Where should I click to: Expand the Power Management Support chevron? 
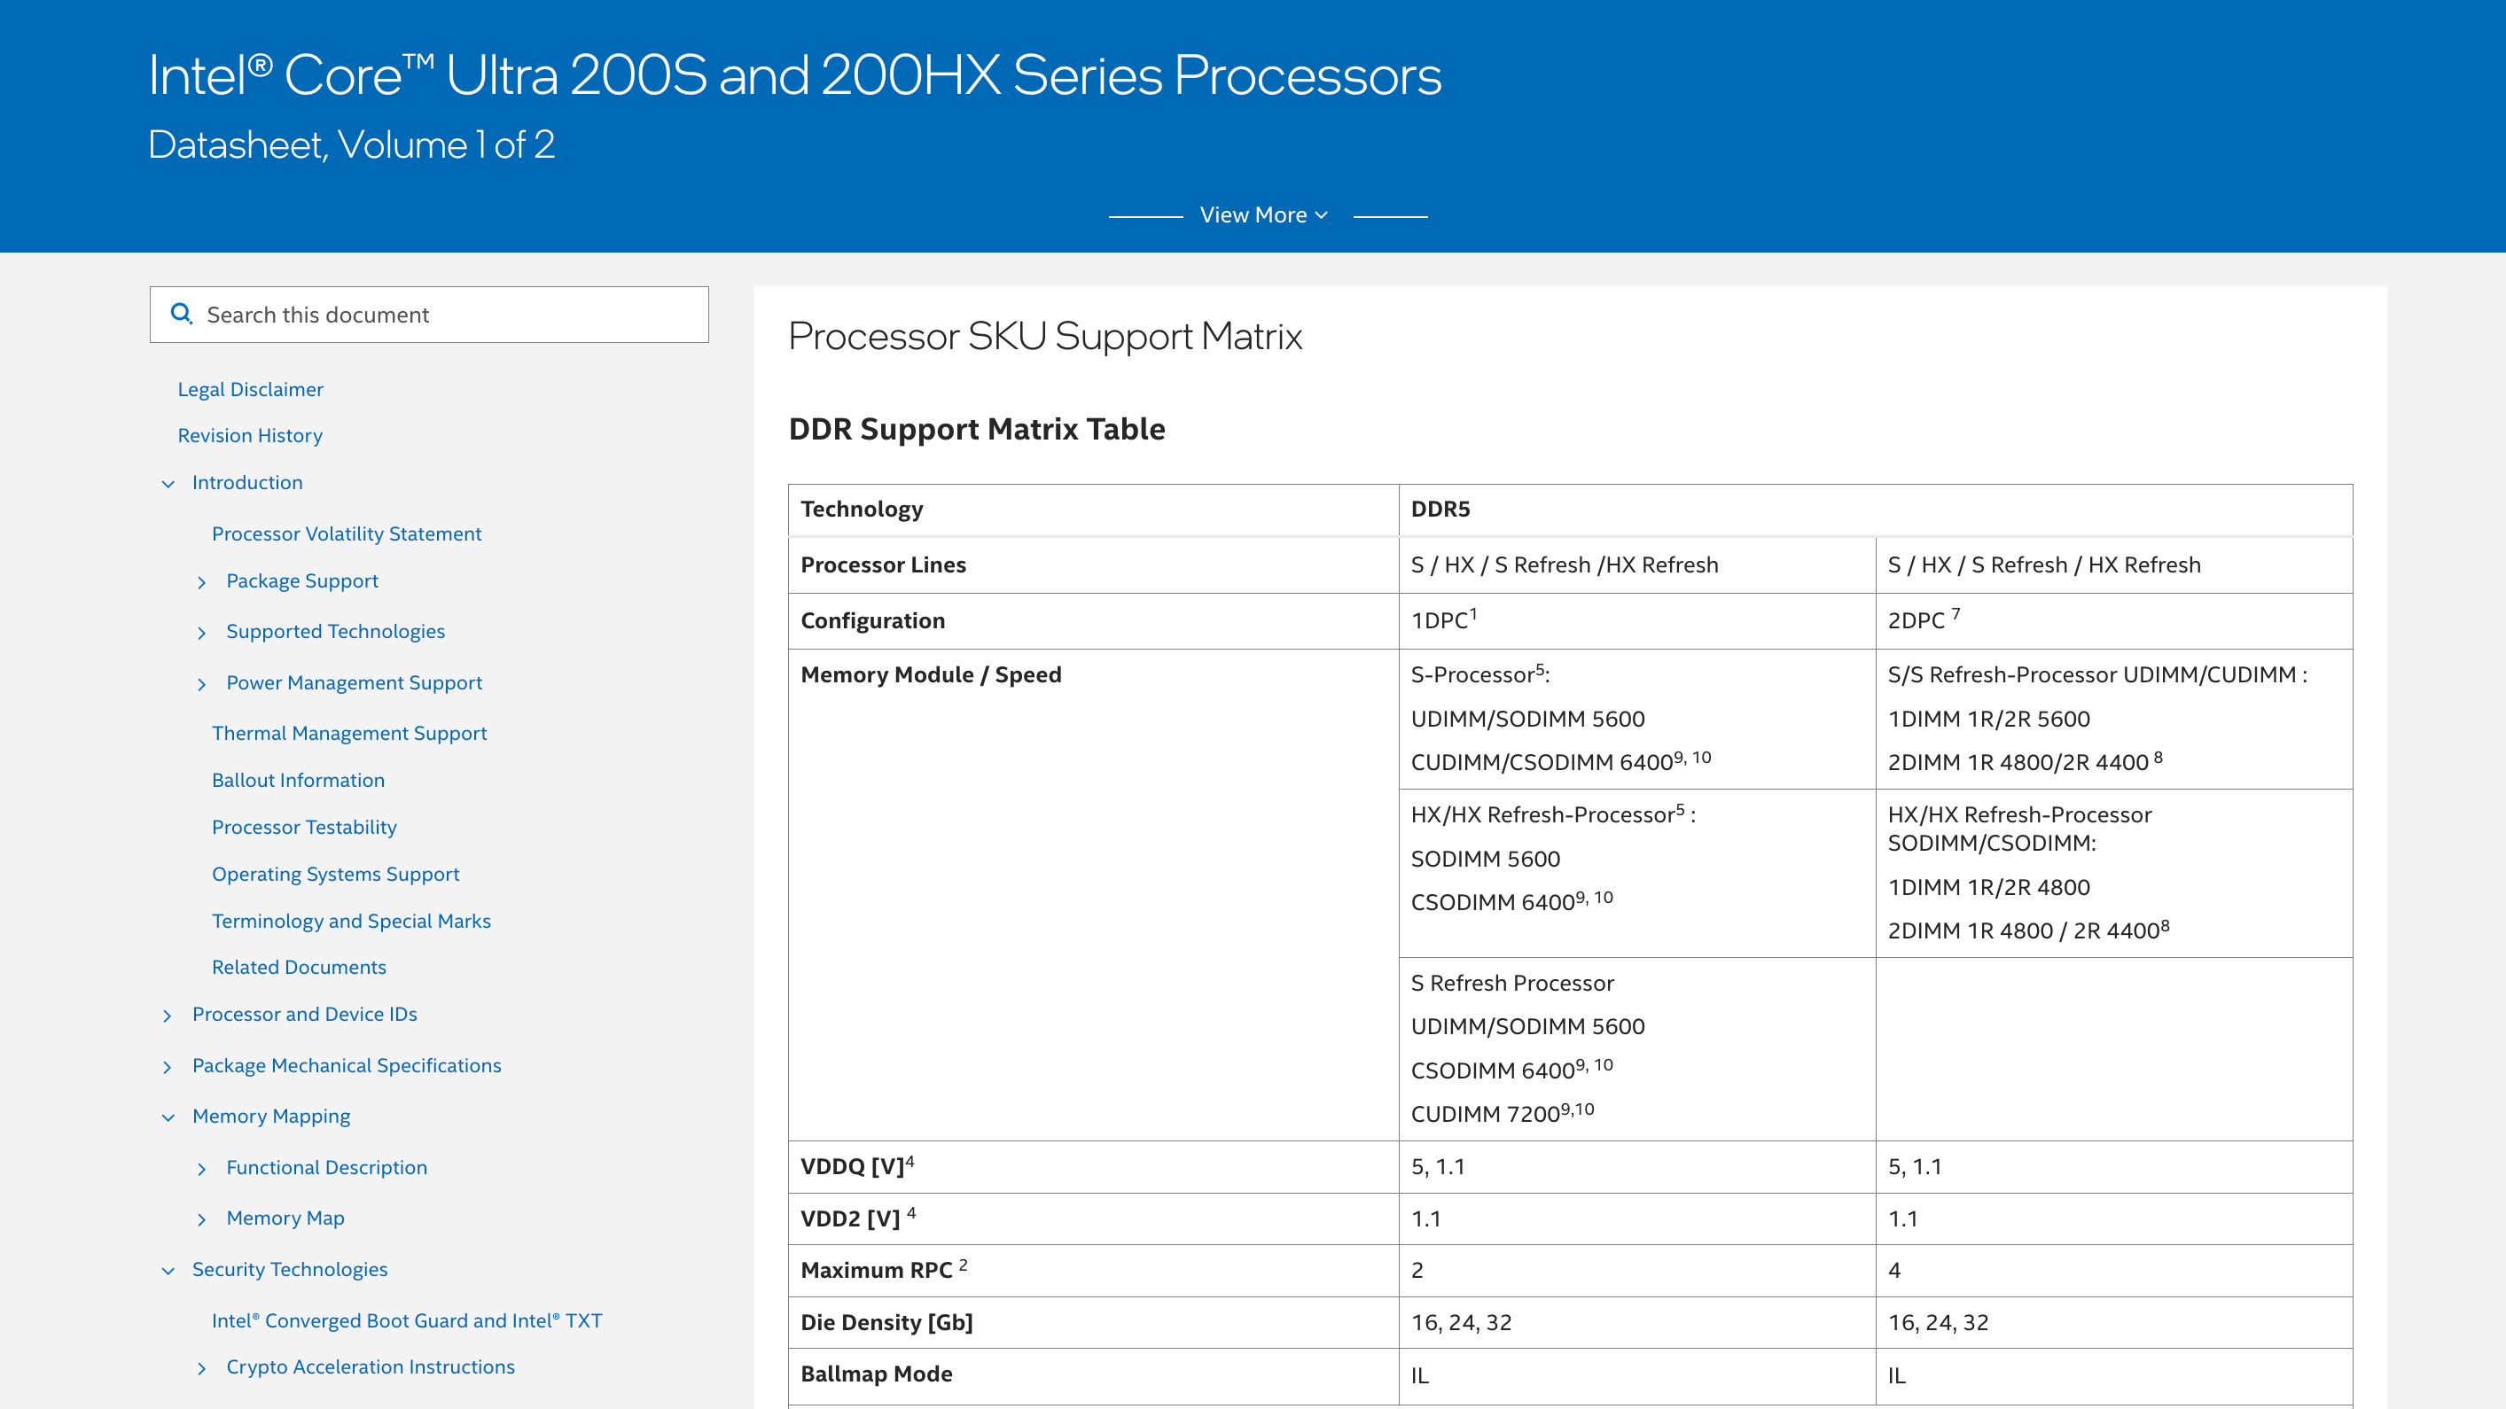click(x=201, y=685)
